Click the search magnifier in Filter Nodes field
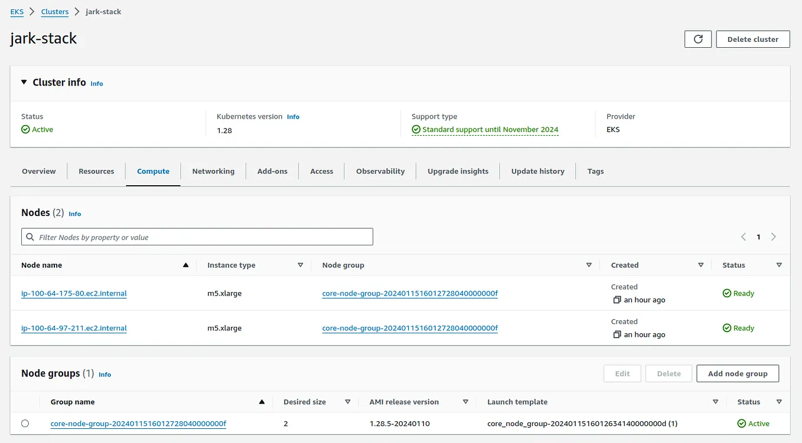802x443 pixels. tap(30, 237)
